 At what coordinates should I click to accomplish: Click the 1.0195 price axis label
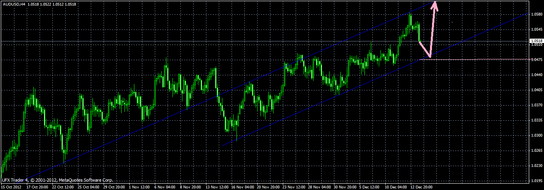point(537,181)
